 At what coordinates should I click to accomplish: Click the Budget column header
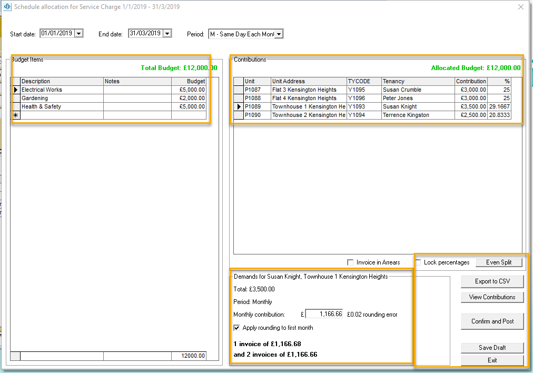click(189, 81)
